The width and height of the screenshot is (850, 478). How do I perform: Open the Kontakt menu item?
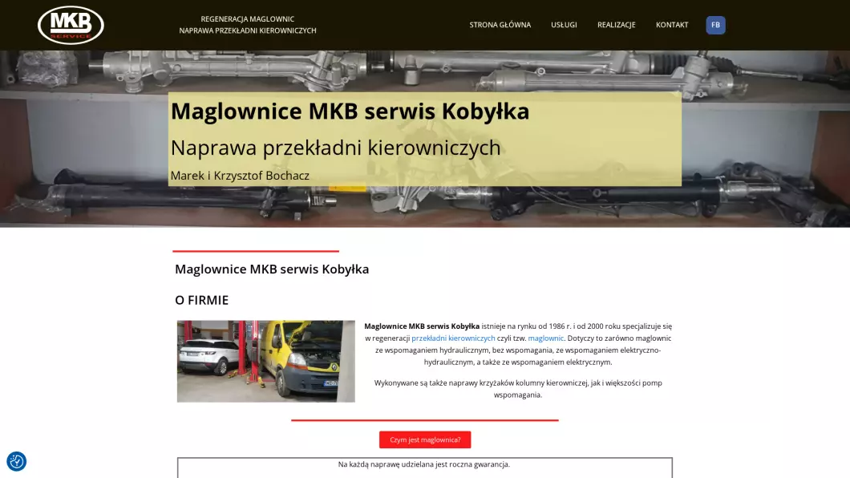(x=672, y=25)
